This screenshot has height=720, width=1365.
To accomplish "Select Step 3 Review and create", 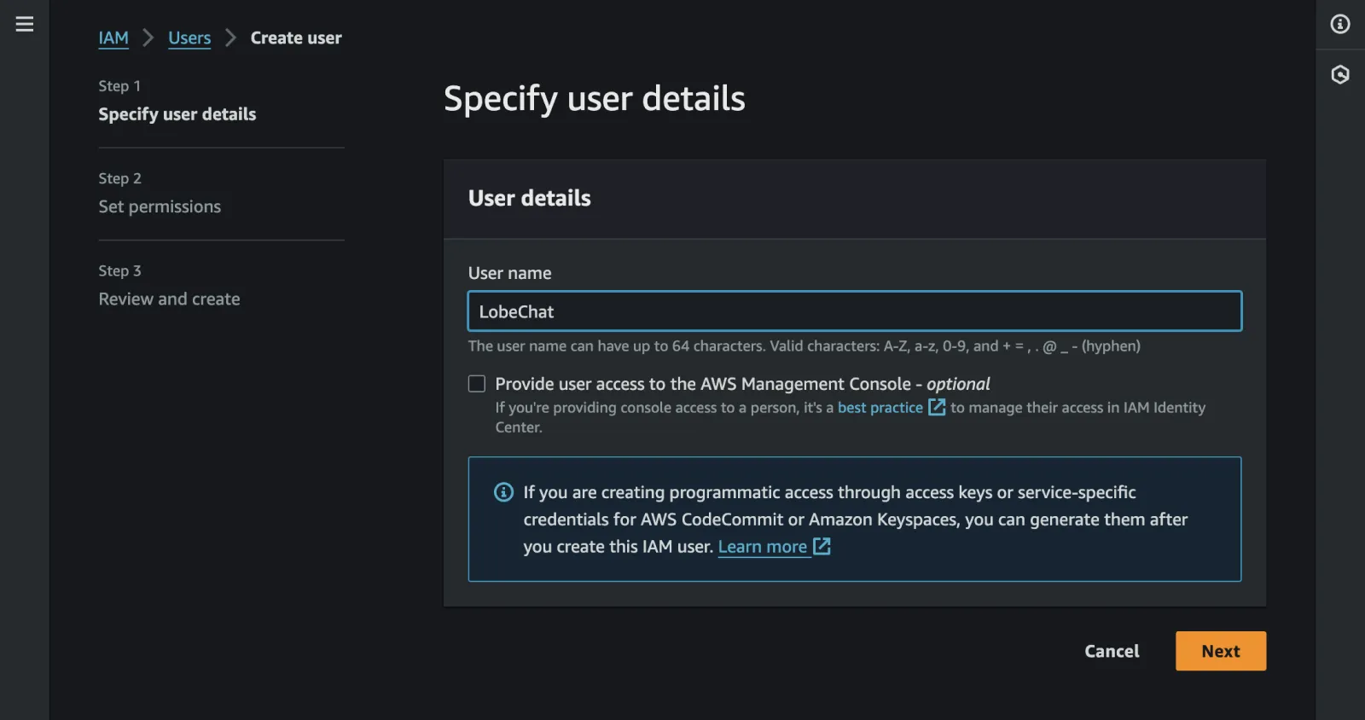I will [x=169, y=299].
